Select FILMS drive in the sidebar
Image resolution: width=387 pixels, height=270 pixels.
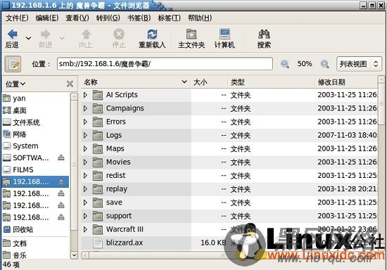point(35,169)
